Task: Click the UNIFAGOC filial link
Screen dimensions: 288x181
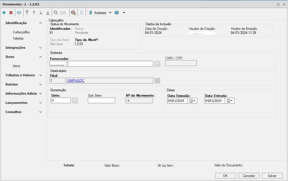Action: tap(76, 81)
